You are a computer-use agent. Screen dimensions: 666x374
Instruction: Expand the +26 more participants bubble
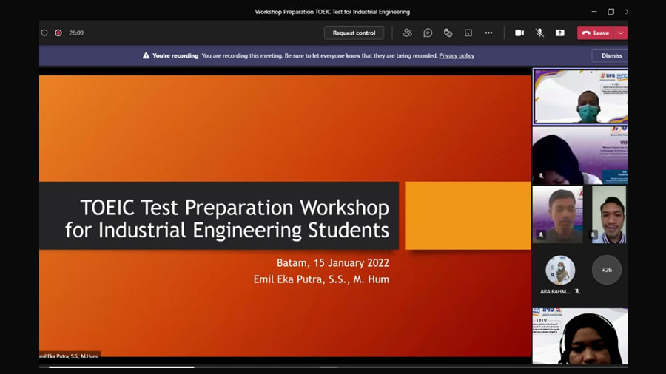tap(607, 270)
